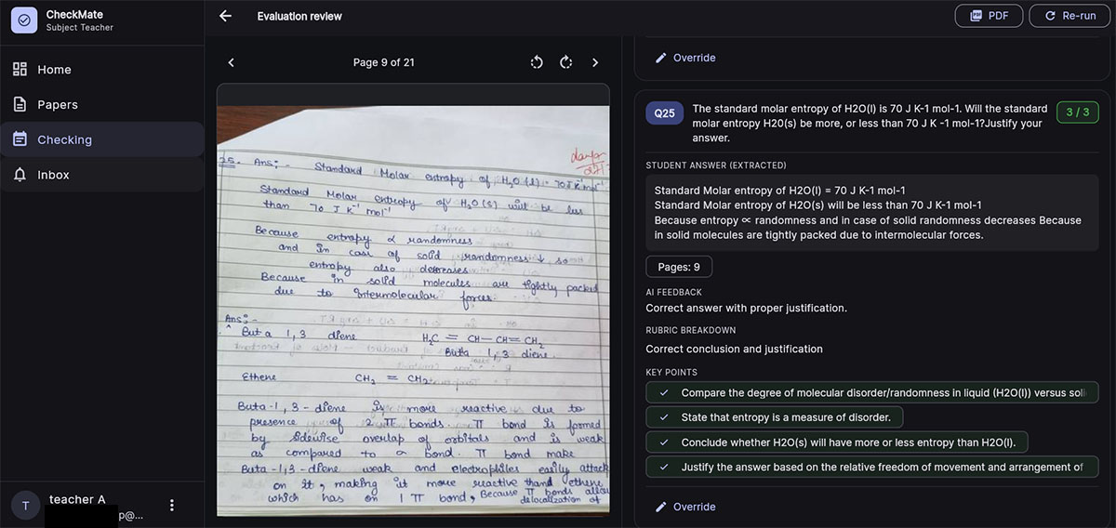Image resolution: width=1116 pixels, height=528 pixels.
Task: Click 'AI FEEDBACK' section label
Action: coord(674,292)
